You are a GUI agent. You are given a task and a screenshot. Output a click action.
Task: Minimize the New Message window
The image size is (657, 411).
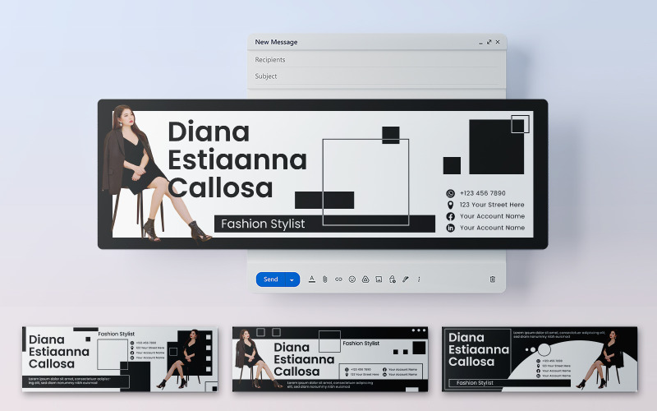[x=480, y=42]
